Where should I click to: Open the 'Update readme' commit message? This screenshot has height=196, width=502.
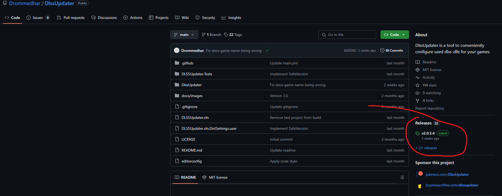[x=283, y=150]
